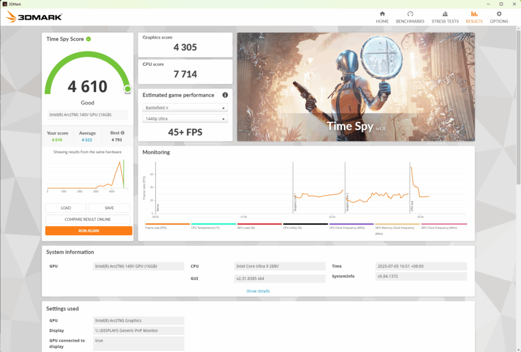Click the Time value 2025-07-05 16:51

[421, 266]
